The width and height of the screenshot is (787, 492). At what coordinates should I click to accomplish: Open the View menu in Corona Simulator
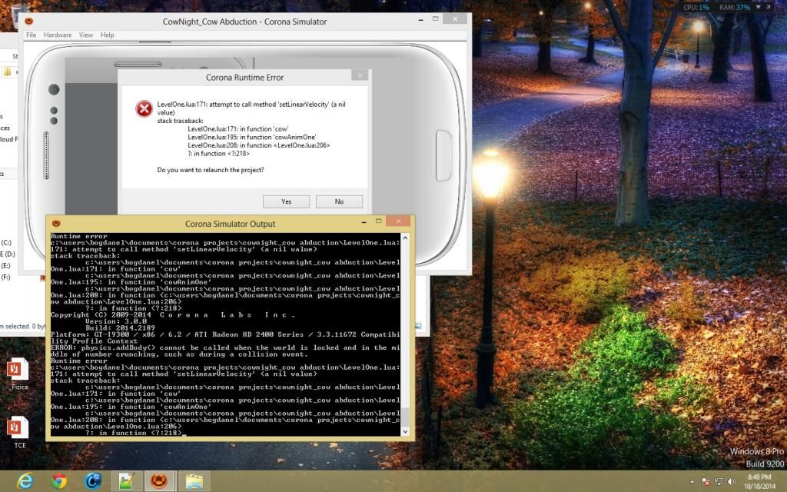click(86, 35)
